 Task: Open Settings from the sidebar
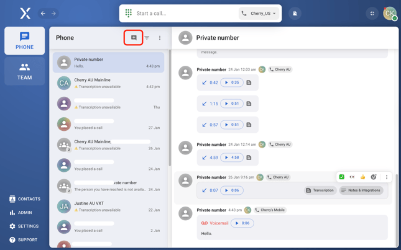pos(24,226)
